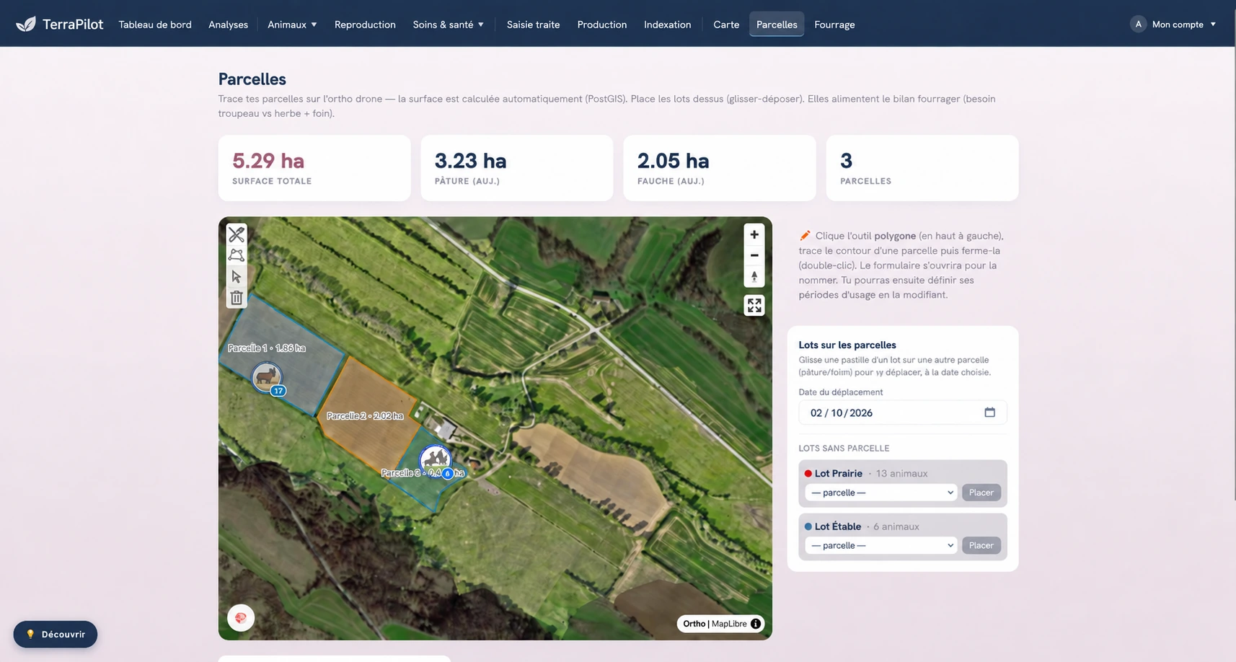
Task: Open the Analyses page
Action: tap(228, 25)
